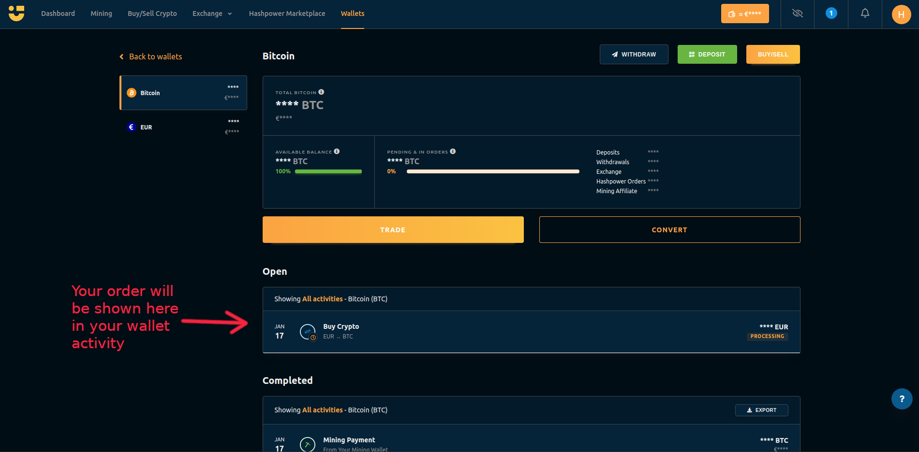Toggle balance visibility with the crossed-eye icon
The height and width of the screenshot is (452, 919).
(797, 14)
